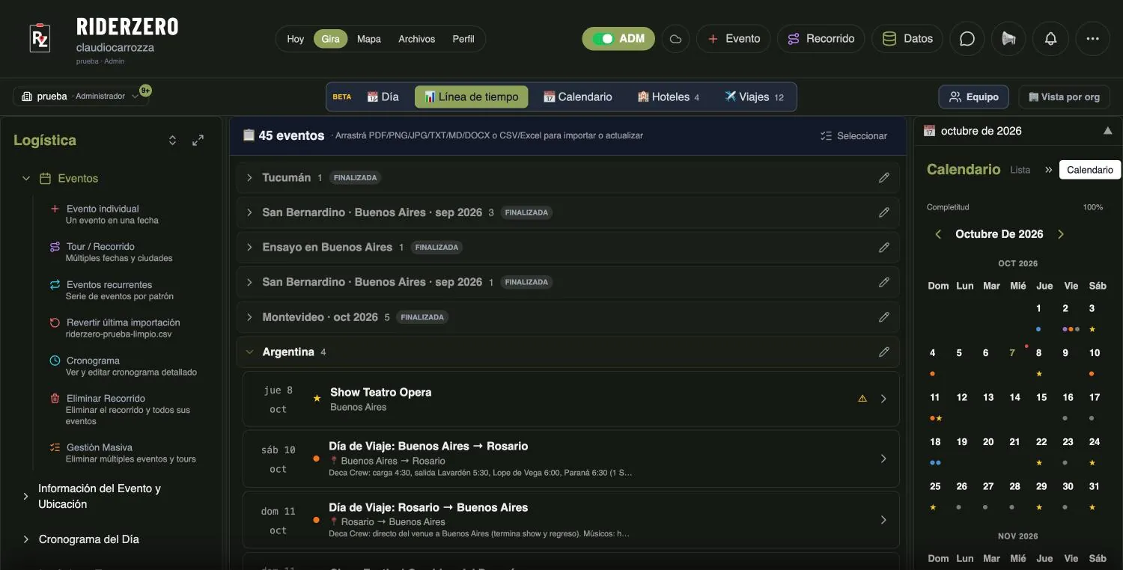Open the Archivos tab
1123x570 pixels.
[x=416, y=39]
